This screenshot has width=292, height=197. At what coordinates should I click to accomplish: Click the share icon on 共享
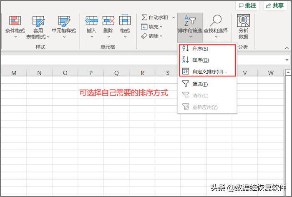(x=268, y=6)
